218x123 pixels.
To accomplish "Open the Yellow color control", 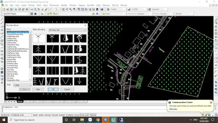I will (114, 14).
